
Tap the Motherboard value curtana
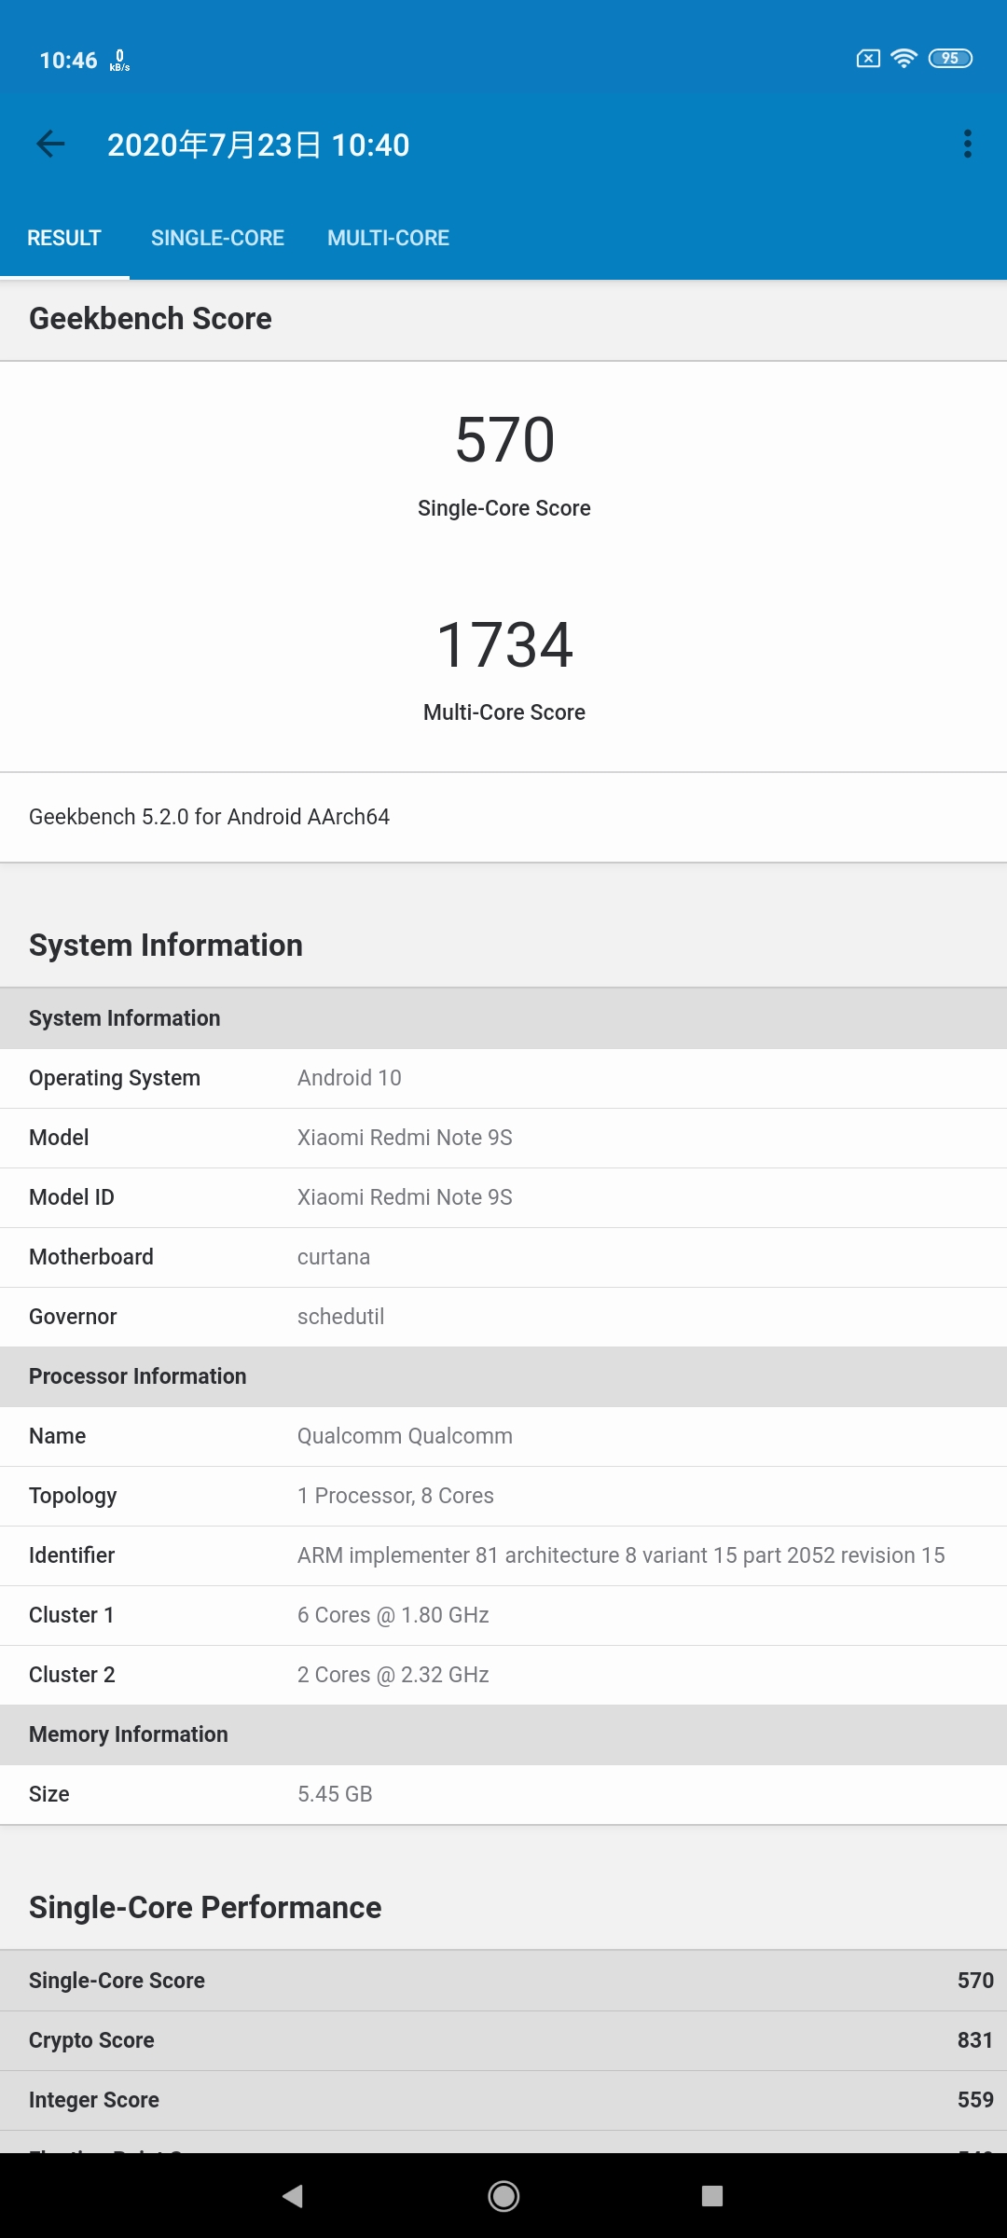334,1257
